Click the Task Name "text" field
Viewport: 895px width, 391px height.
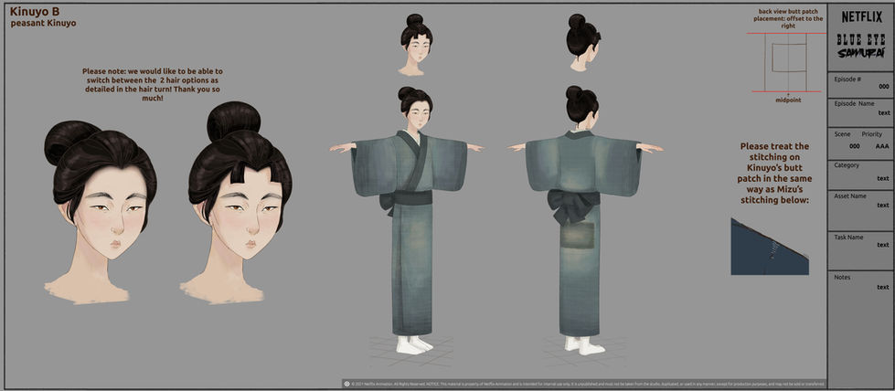click(x=884, y=245)
